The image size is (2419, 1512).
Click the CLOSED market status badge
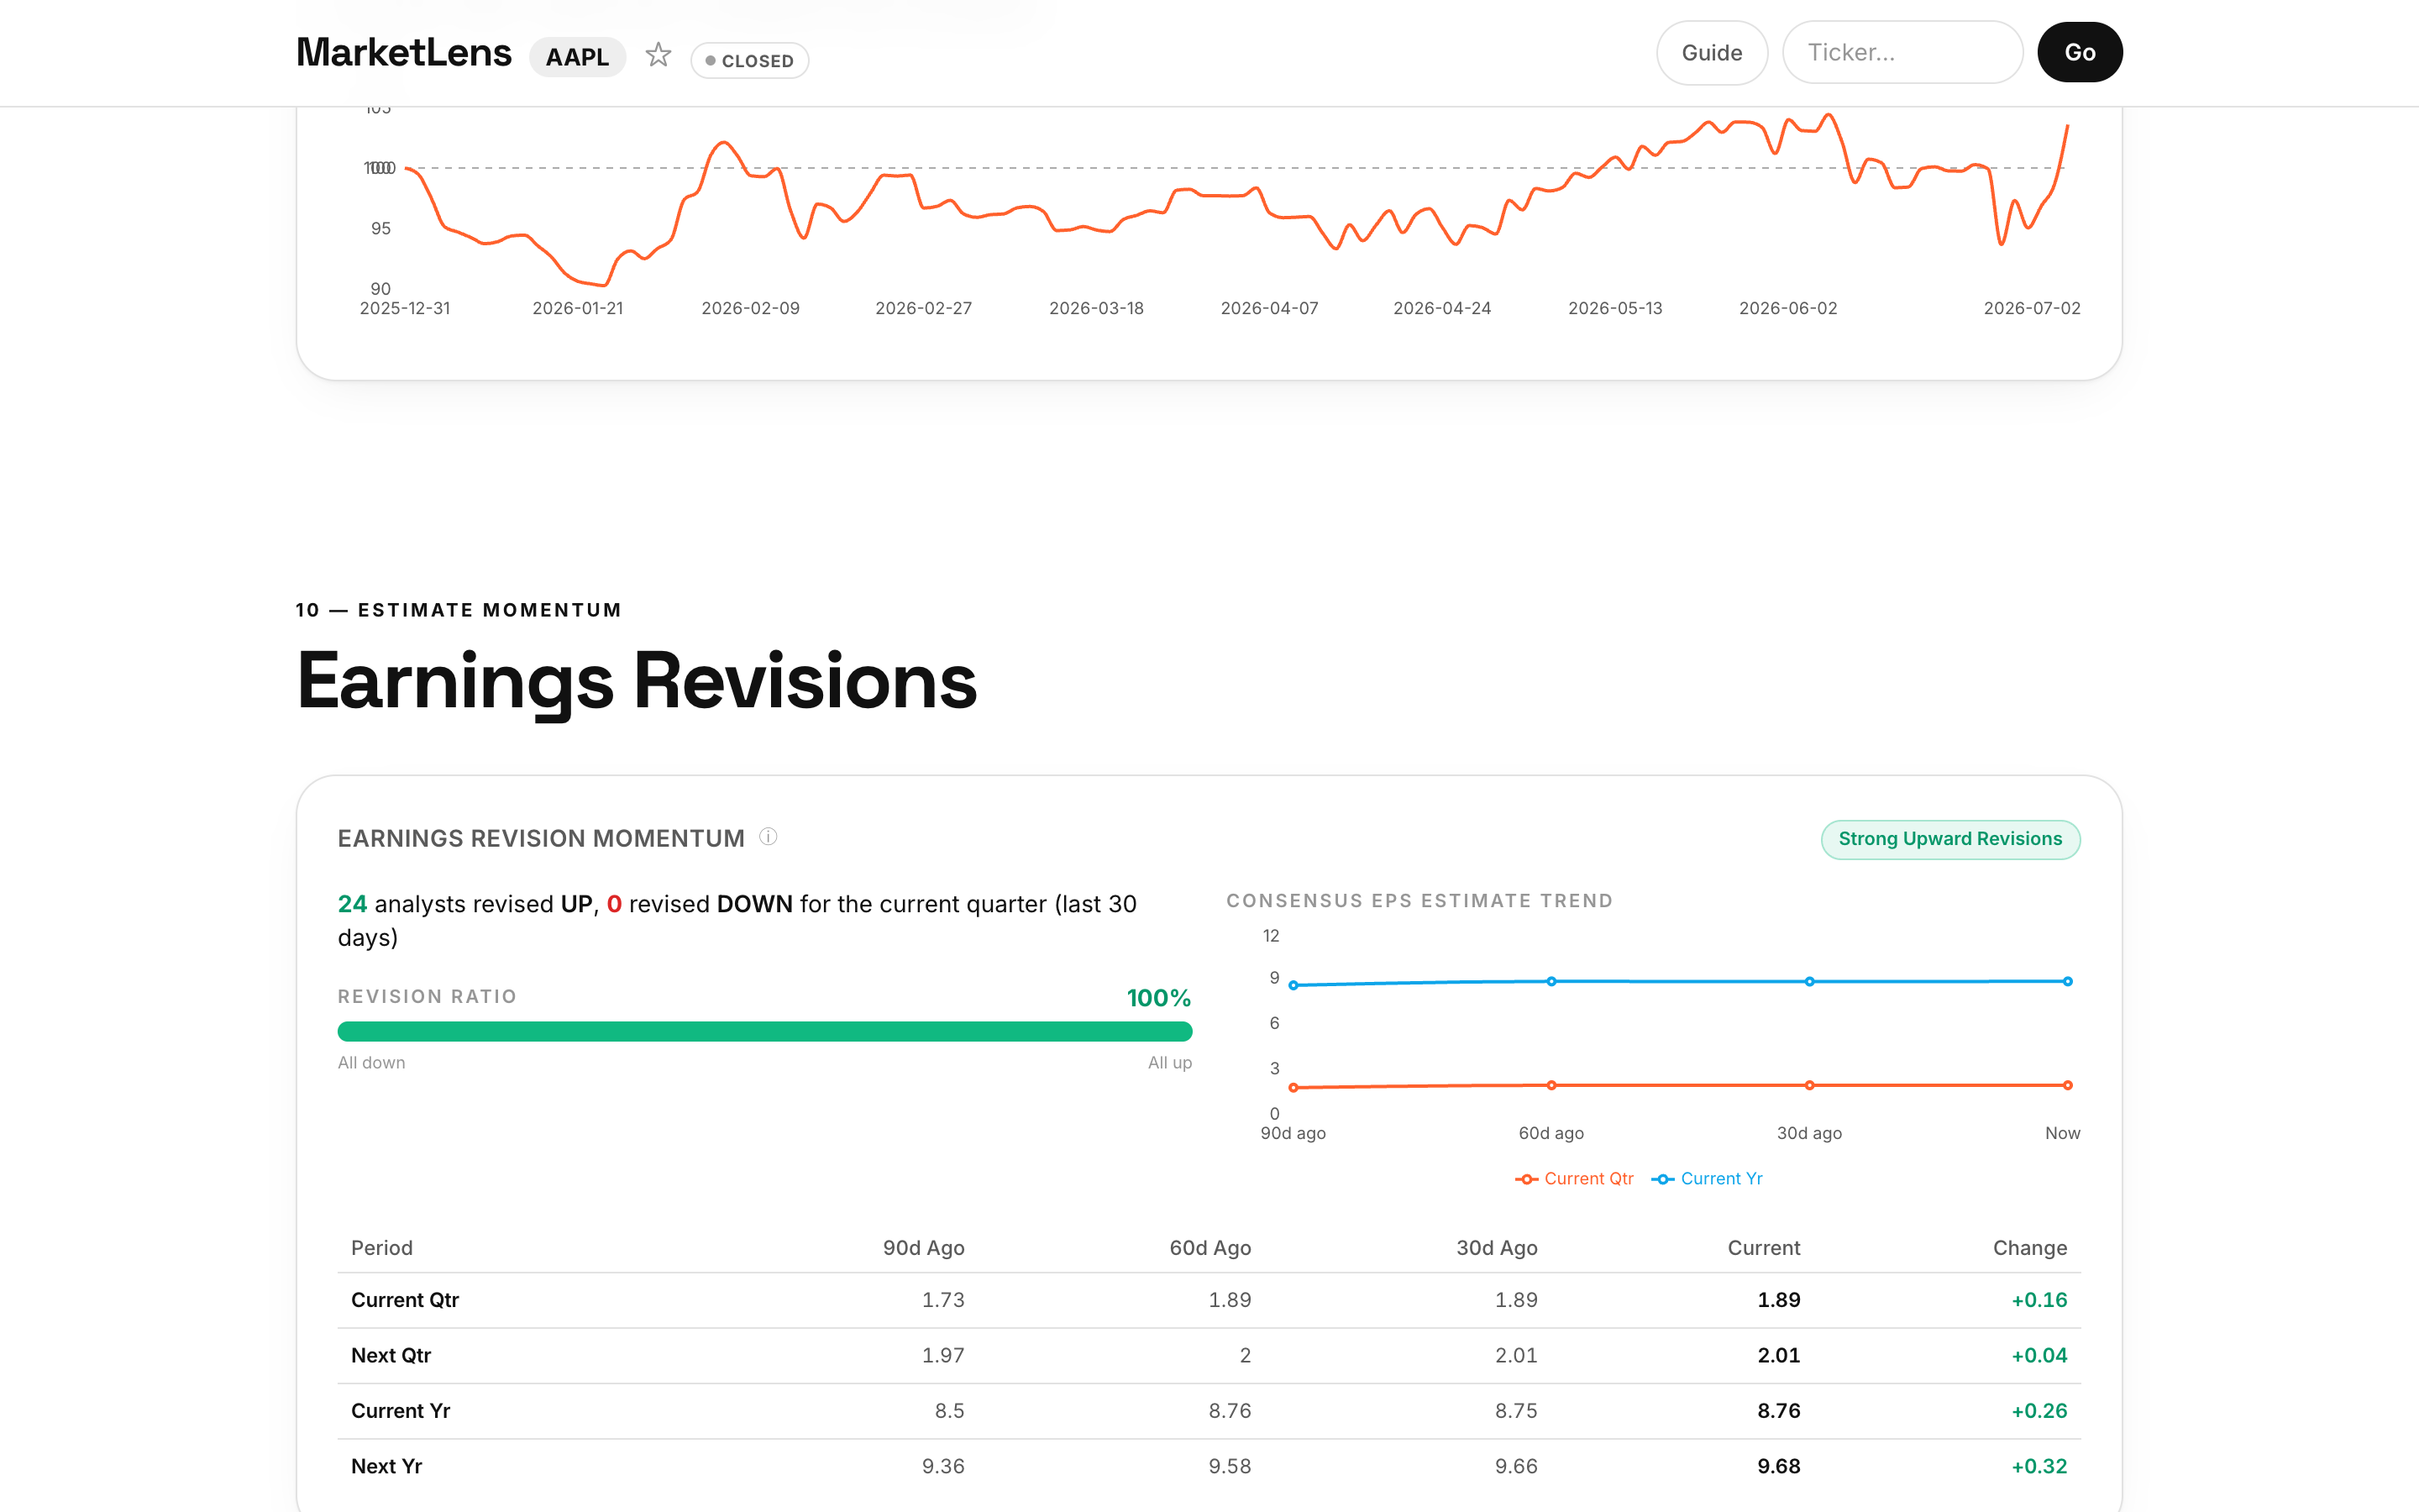pyautogui.click(x=750, y=61)
